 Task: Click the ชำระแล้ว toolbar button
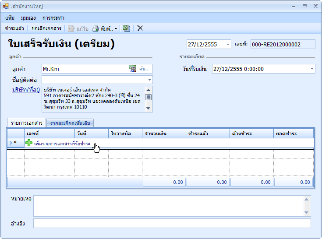[x=14, y=28]
